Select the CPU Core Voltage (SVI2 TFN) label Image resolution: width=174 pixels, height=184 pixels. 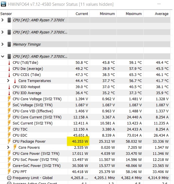coord(37,99)
